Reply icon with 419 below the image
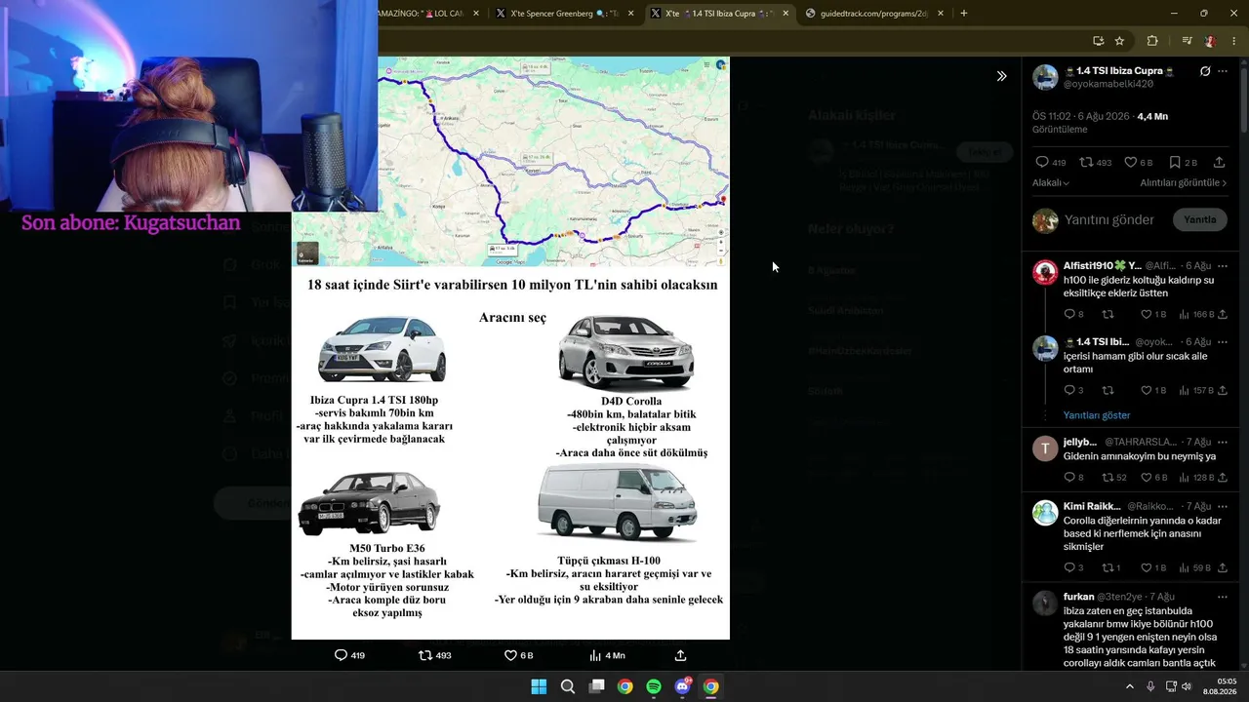This screenshot has height=702, width=1249. (349, 655)
